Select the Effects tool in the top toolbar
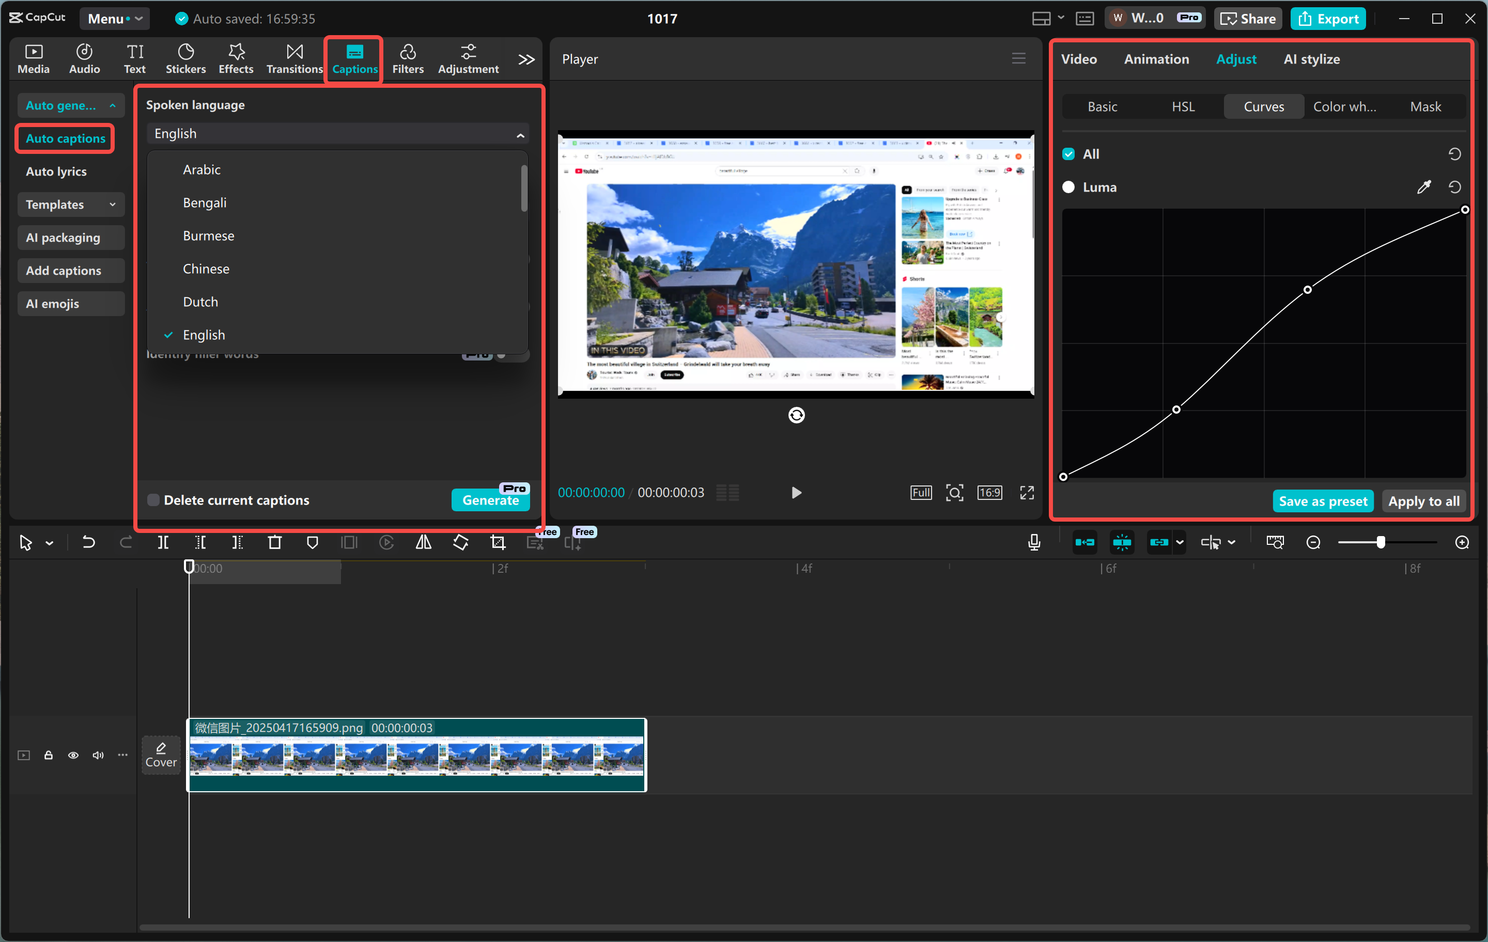Screen dimensions: 1488x942 coord(236,59)
